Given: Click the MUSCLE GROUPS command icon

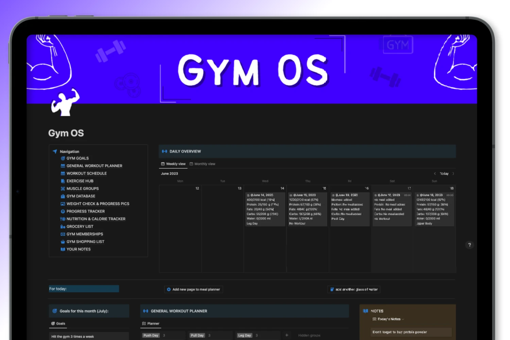Looking at the screenshot, I should (x=63, y=189).
